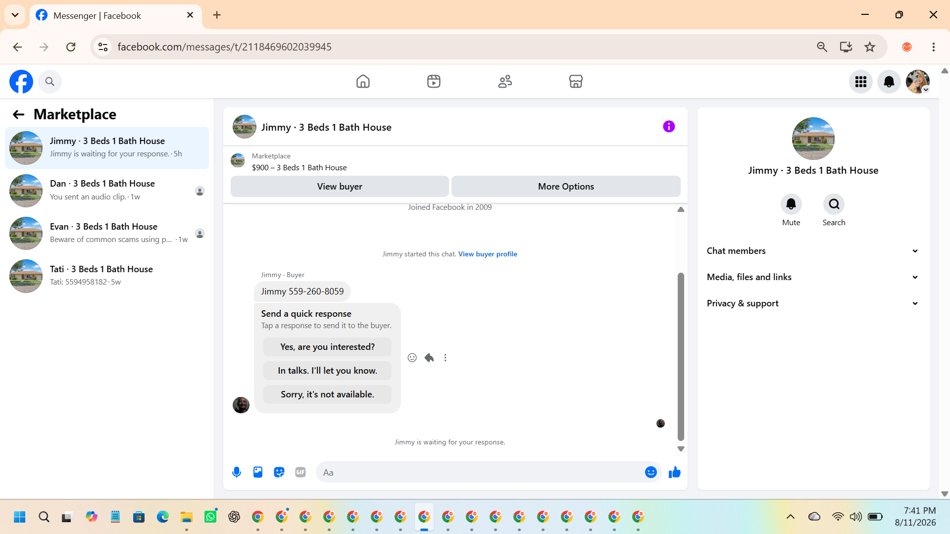Click Jimmy's avatar beside quick responses
The height and width of the screenshot is (534, 950).
[241, 405]
